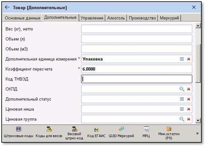Close the Товар window with X
The width and height of the screenshot is (206, 147).
tap(194, 7)
